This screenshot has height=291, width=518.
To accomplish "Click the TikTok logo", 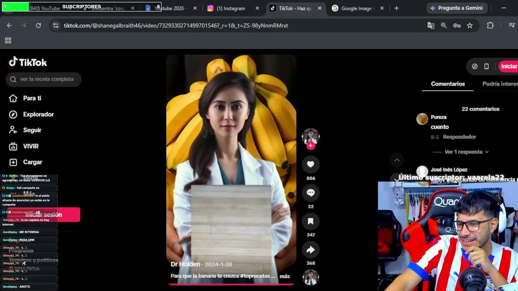I will 28,62.
